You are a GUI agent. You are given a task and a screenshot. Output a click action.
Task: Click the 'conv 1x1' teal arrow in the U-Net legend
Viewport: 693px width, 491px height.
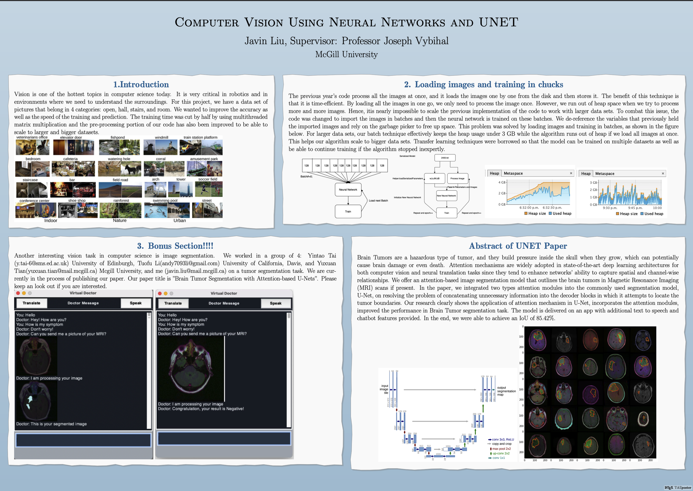490,458
